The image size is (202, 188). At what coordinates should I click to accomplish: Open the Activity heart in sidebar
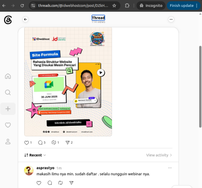pos(8,125)
